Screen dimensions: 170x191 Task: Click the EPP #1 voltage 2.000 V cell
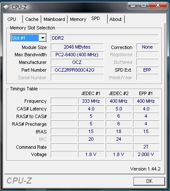(x=146, y=154)
